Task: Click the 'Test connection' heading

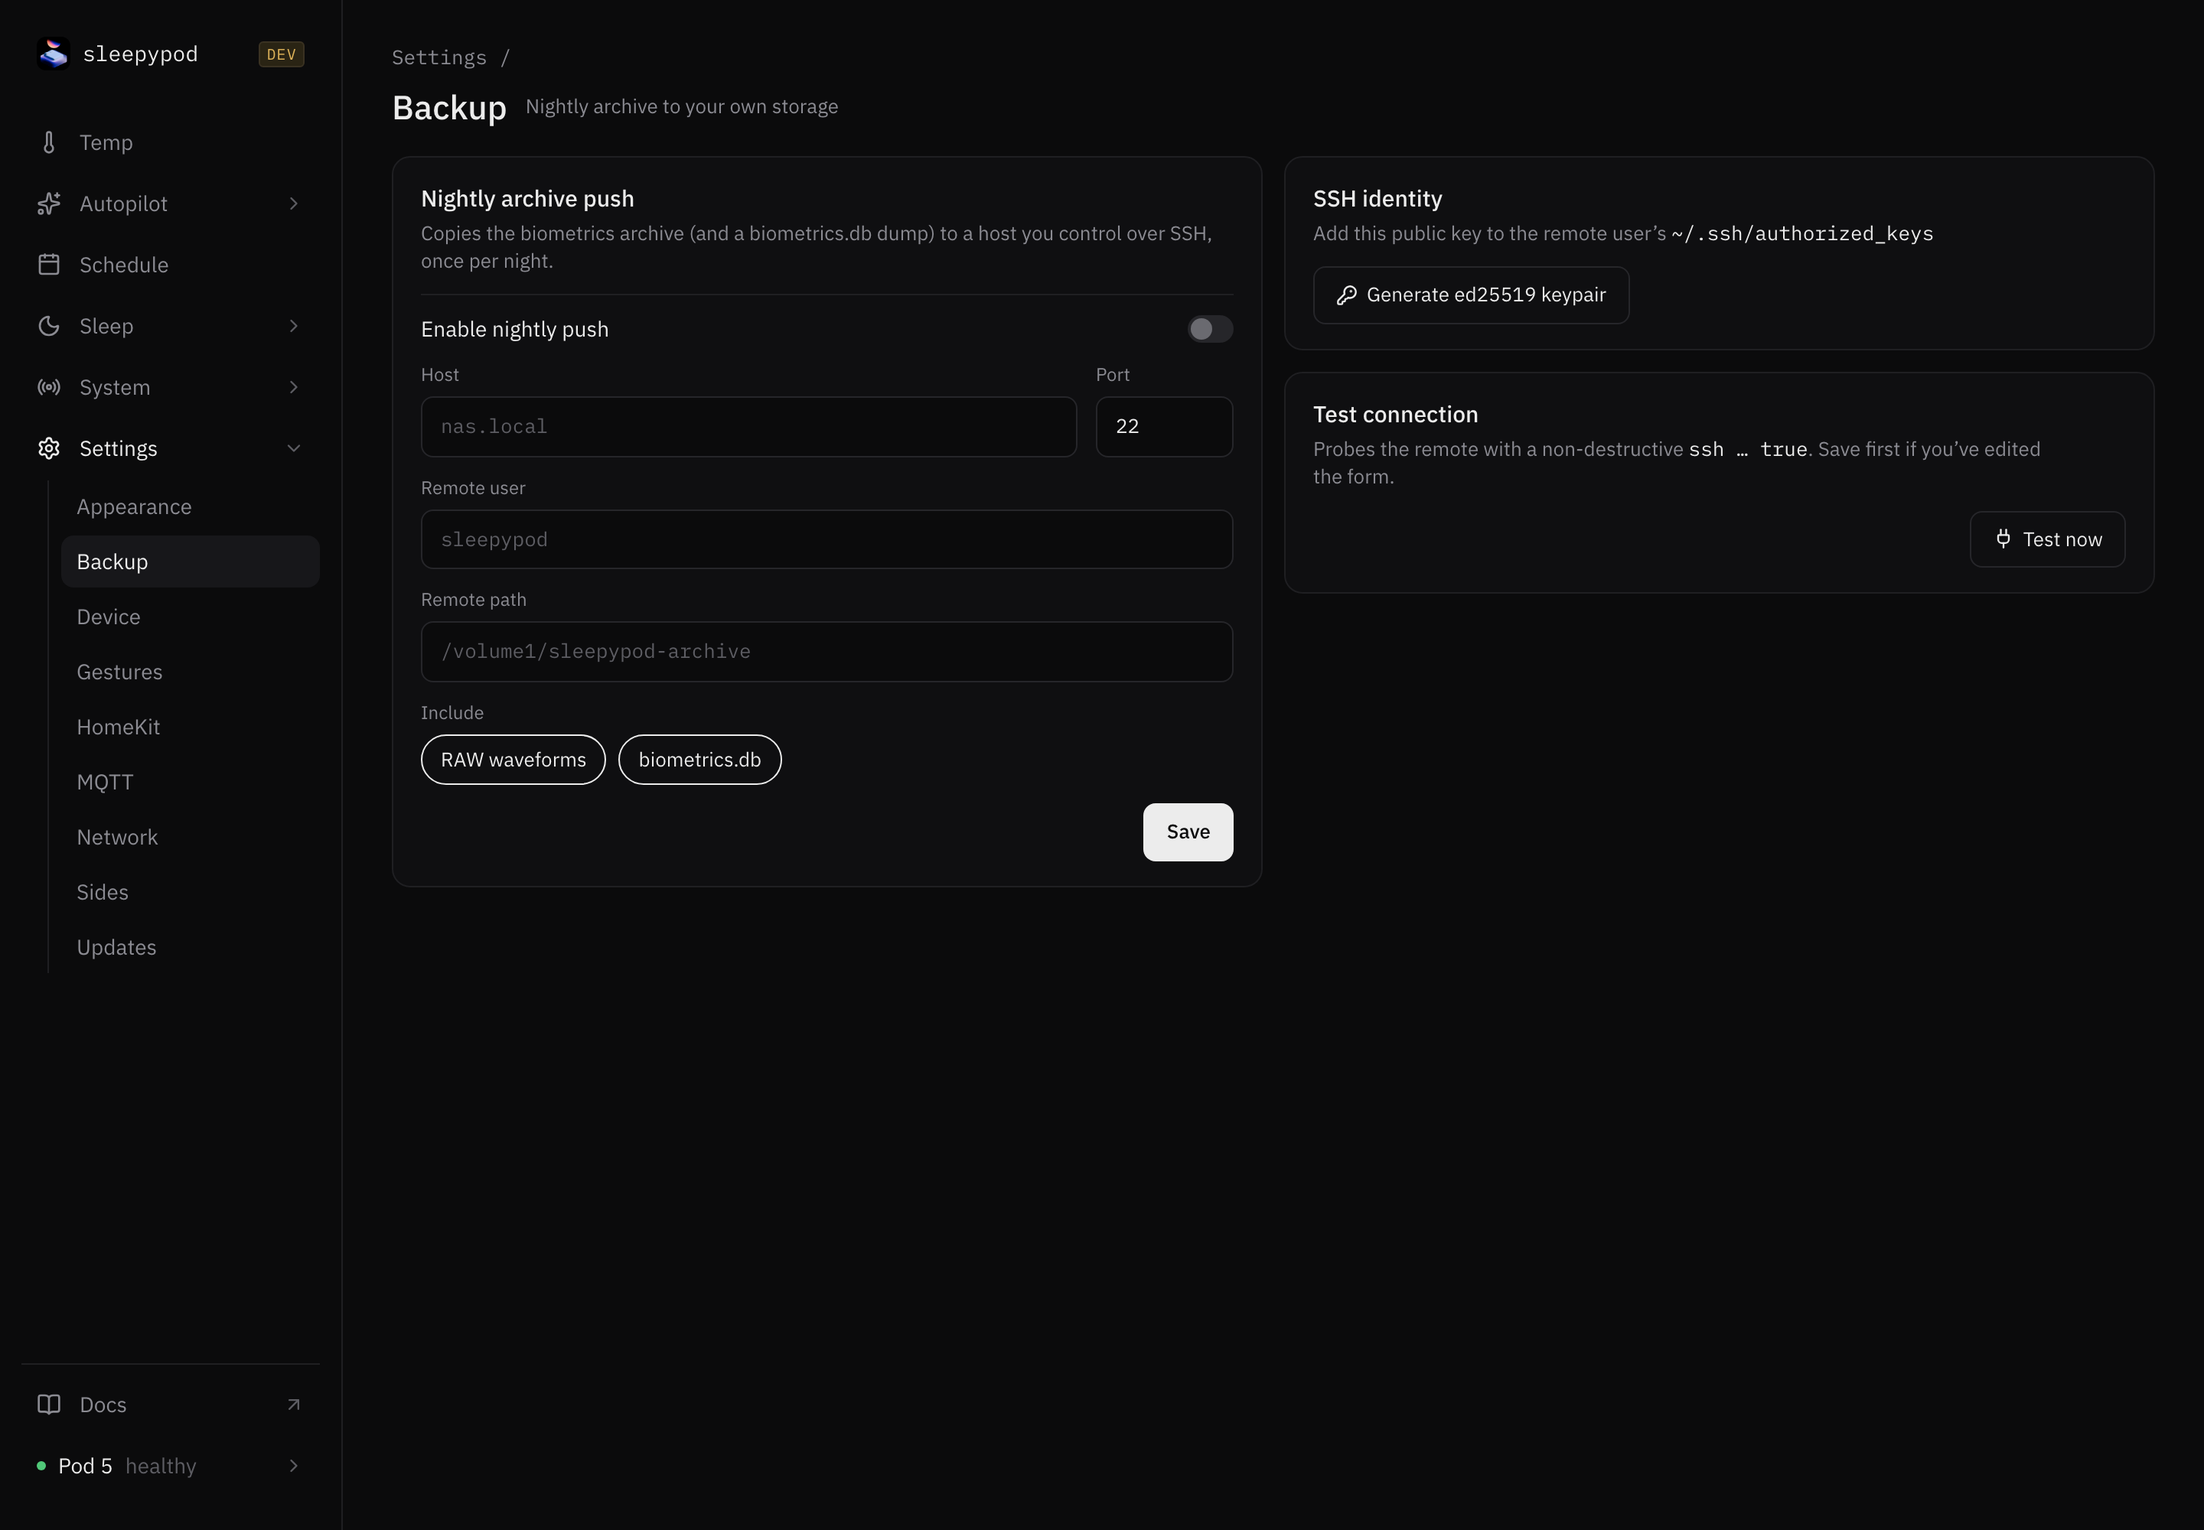Action: point(1395,414)
